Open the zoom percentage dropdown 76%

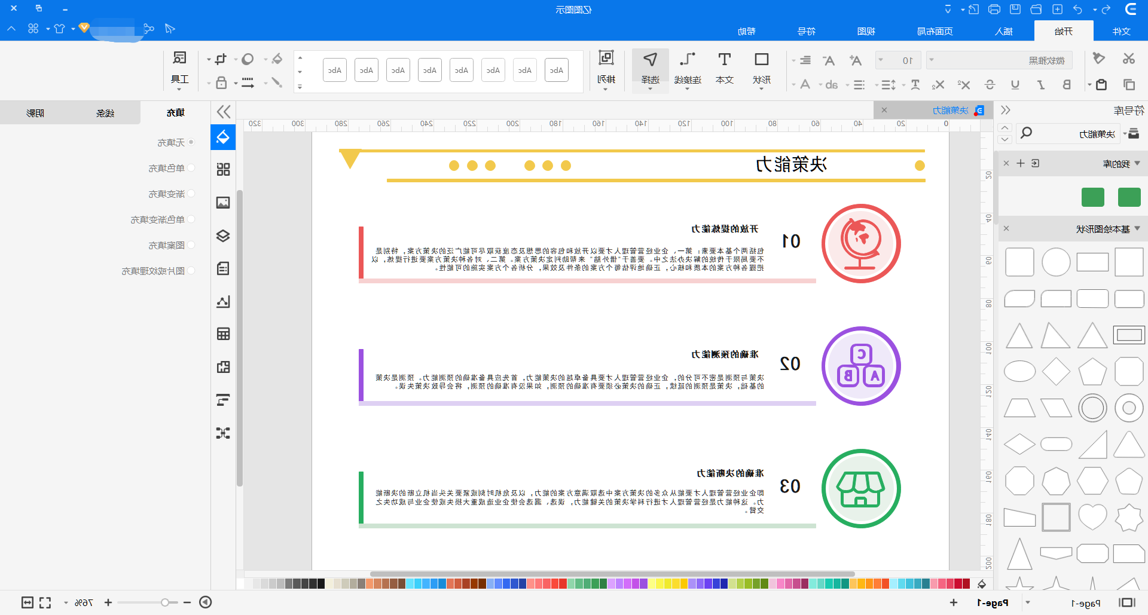[66, 602]
